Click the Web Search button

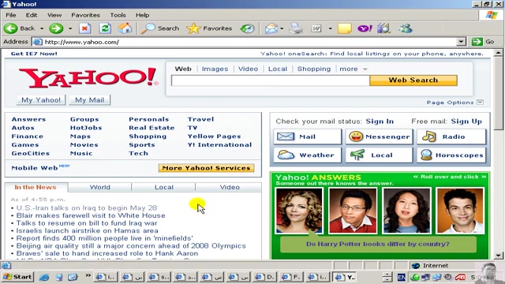tap(413, 80)
